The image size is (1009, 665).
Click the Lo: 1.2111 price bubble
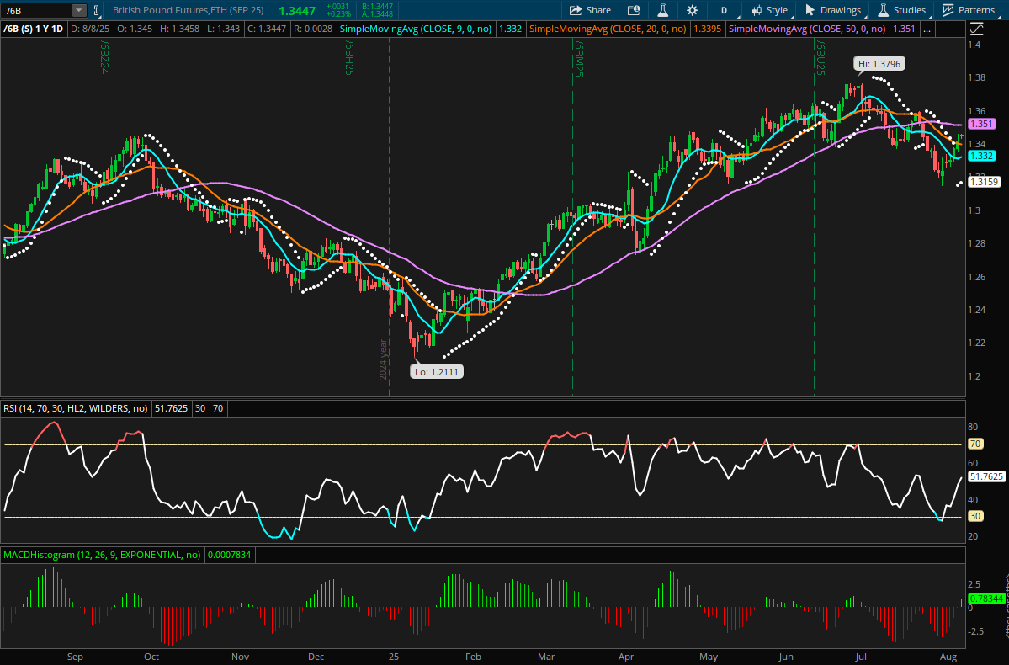[x=437, y=372]
